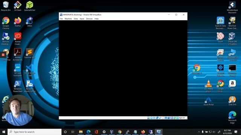Select the Sublime Text desktop shortcut
The height and width of the screenshot is (135, 241).
[30, 53]
